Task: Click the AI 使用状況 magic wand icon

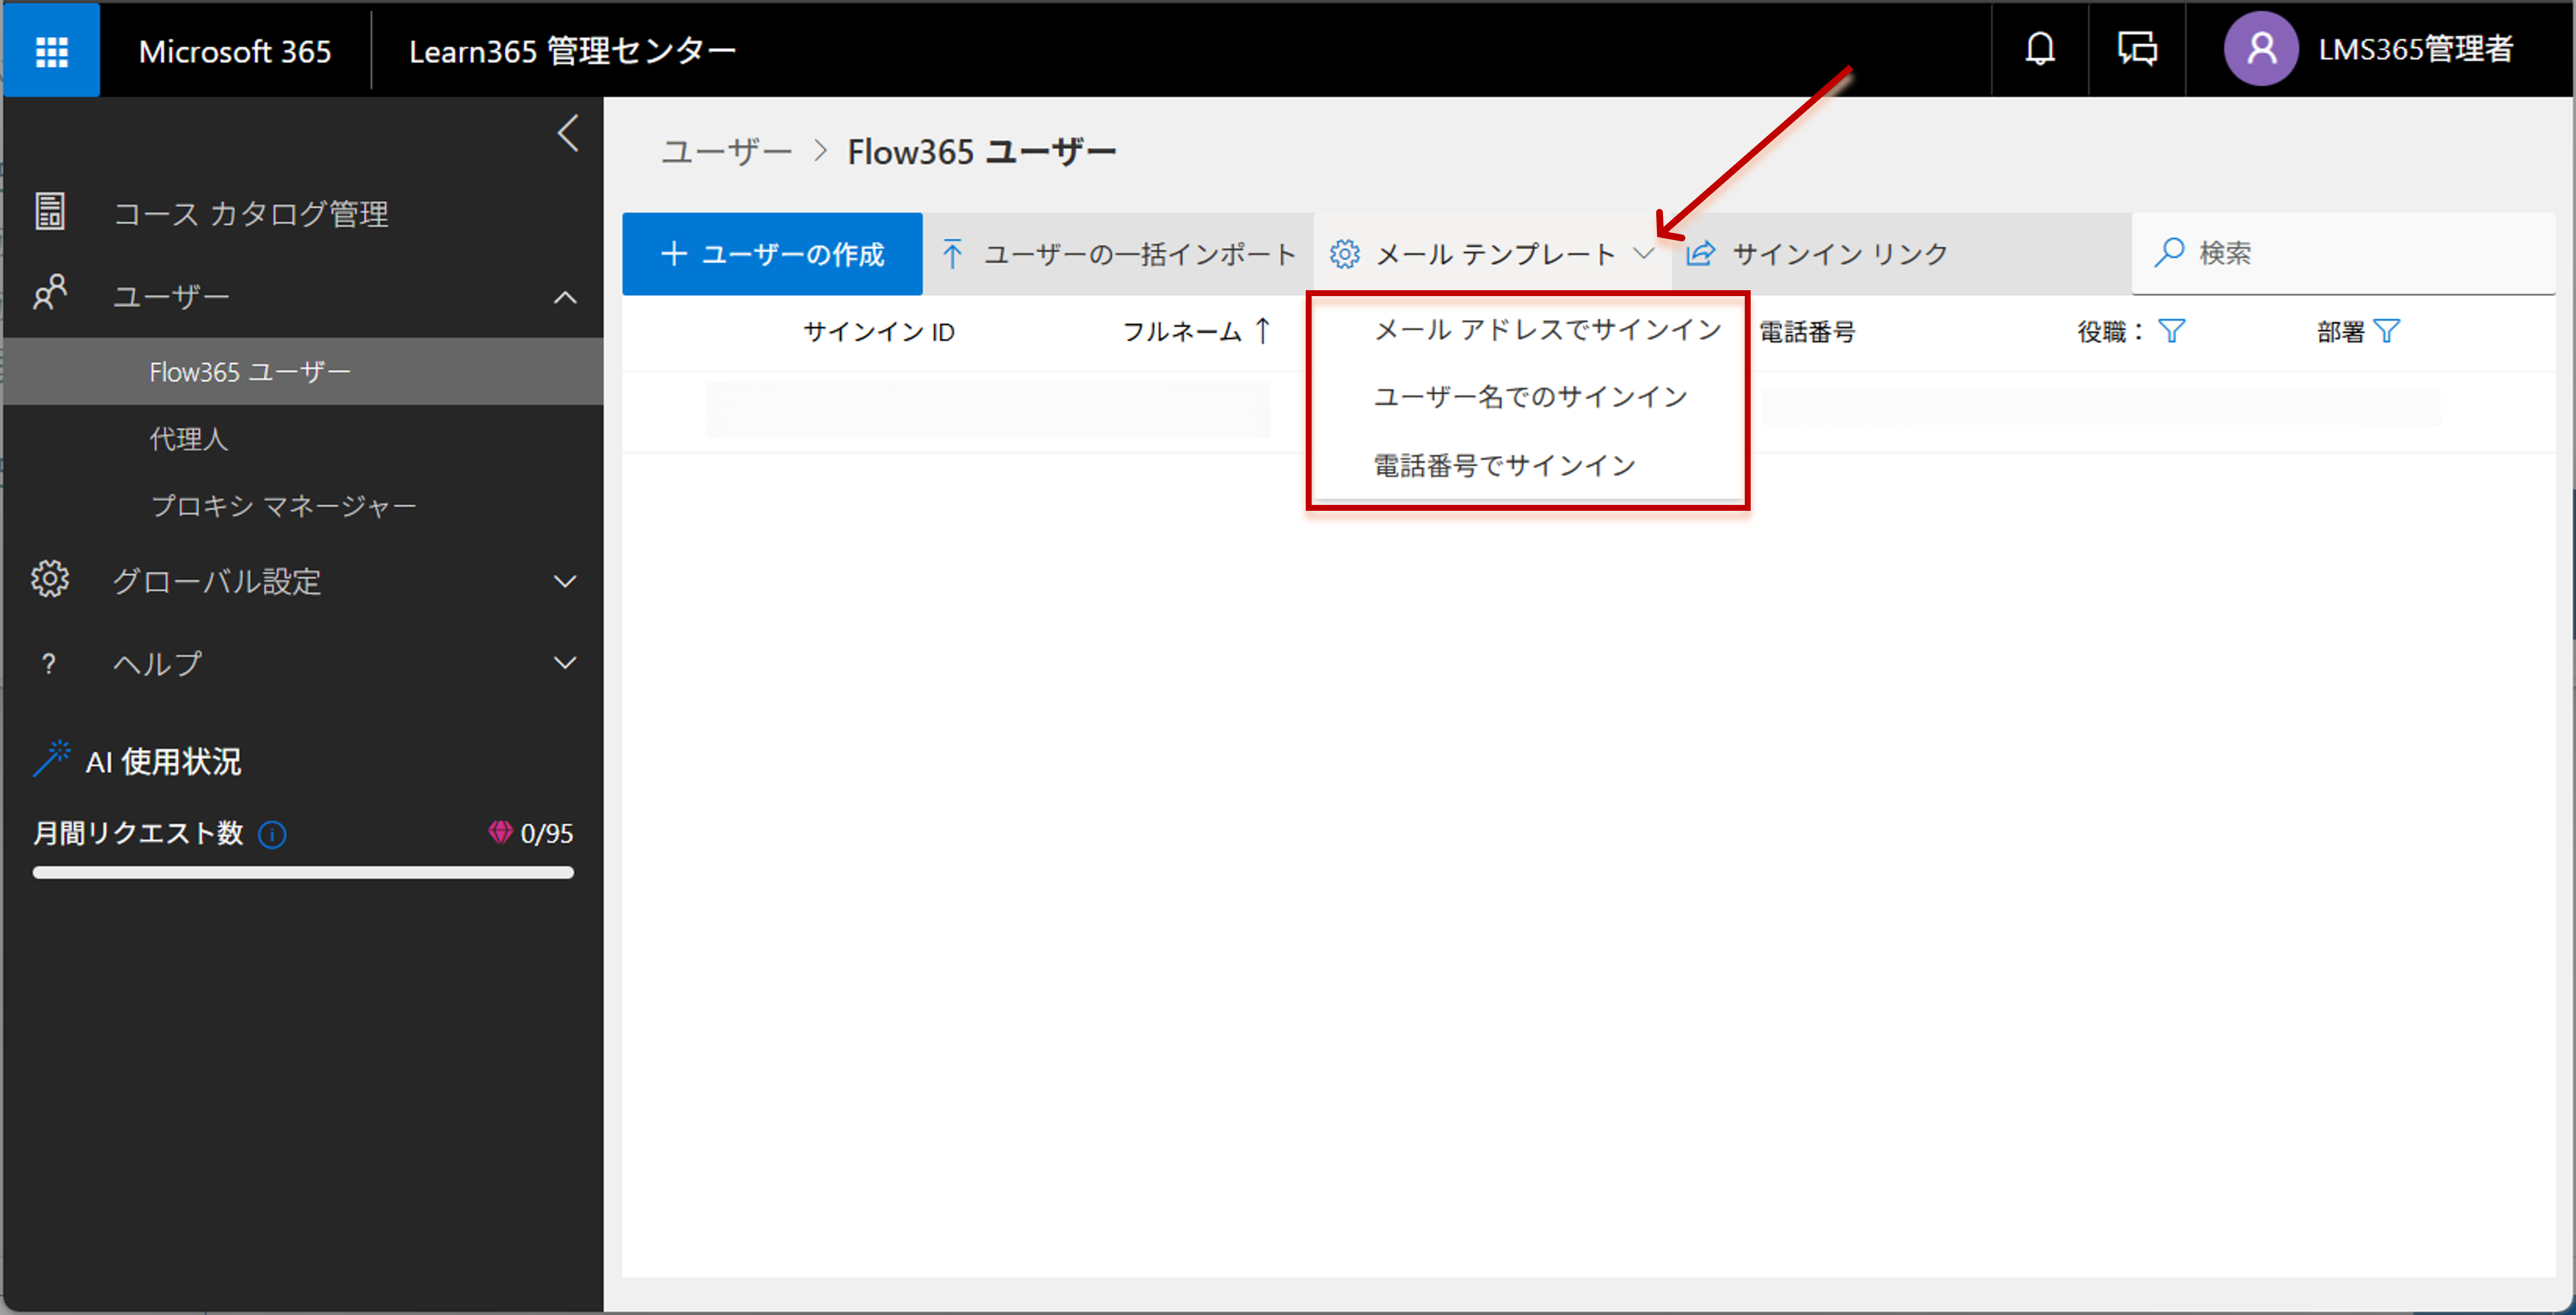Action: tap(51, 759)
